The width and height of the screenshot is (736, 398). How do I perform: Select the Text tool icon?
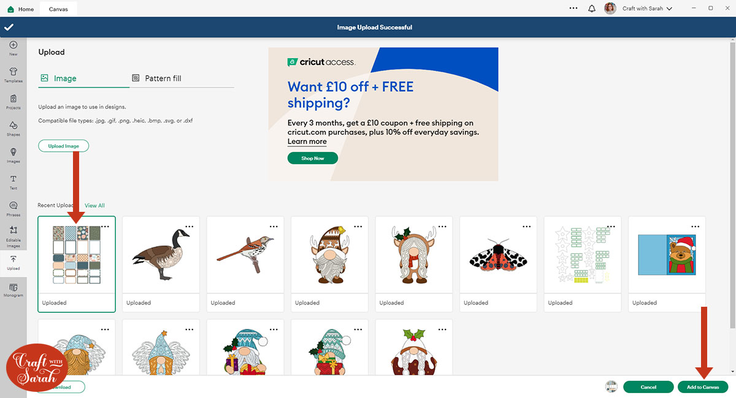(x=13, y=182)
